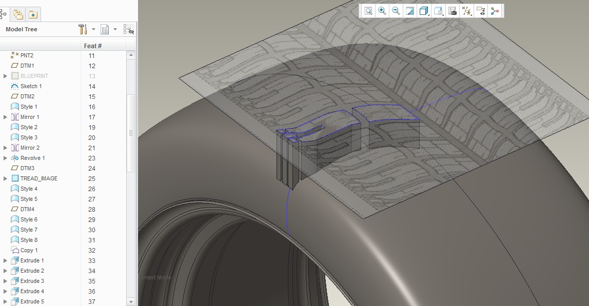Image resolution: width=589 pixels, height=306 pixels.
Task: Expand the Extrude 4 feature node
Action: [x=5, y=291]
